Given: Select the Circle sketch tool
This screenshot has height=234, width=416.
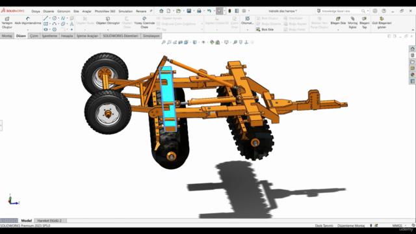Looking at the screenshot, I should [55, 18].
